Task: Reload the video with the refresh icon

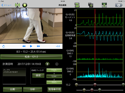Action: [4, 46]
